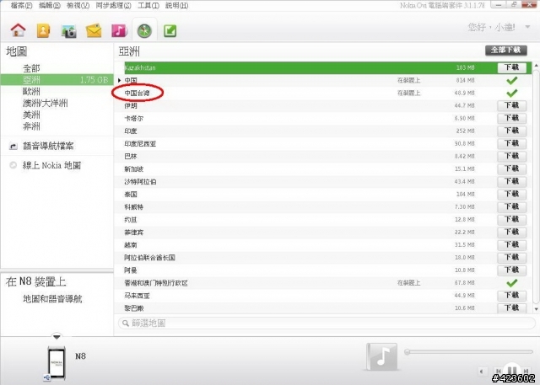
Task: Click scroll-up arrow of map list
Action: (x=536, y=66)
